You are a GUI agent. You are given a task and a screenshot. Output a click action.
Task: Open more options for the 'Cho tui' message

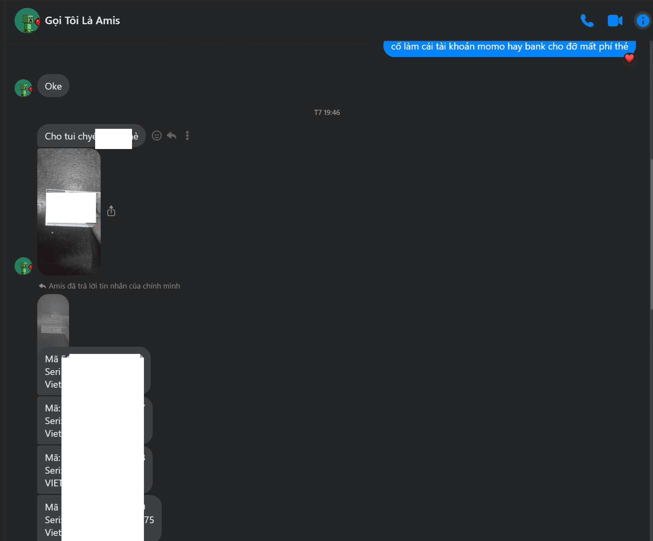[x=187, y=136]
